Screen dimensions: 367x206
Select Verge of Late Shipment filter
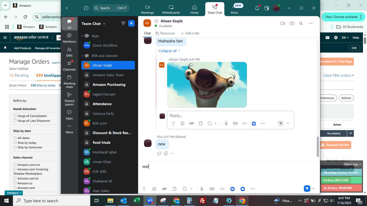[x=15, y=121]
